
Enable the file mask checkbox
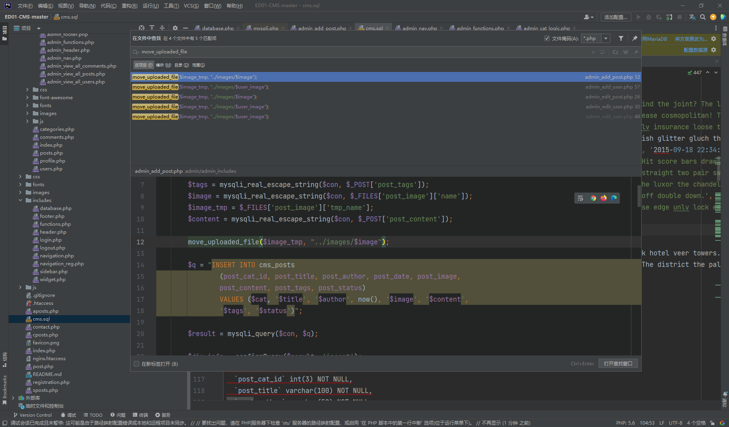coord(547,38)
